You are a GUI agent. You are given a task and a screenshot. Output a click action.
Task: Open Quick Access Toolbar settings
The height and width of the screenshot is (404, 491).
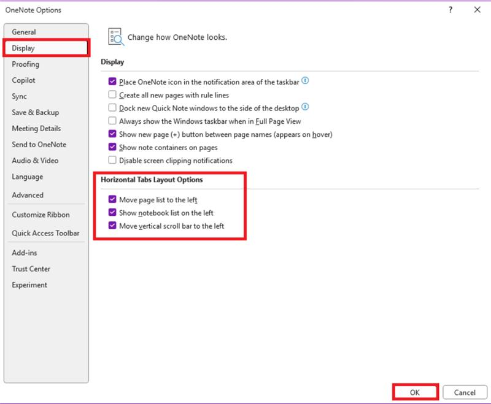pyautogui.click(x=46, y=234)
